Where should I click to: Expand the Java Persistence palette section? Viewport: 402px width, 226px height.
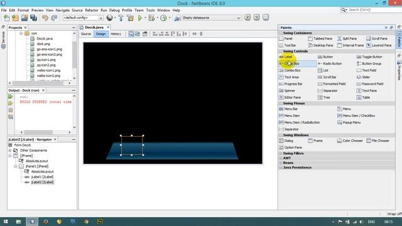point(281,168)
